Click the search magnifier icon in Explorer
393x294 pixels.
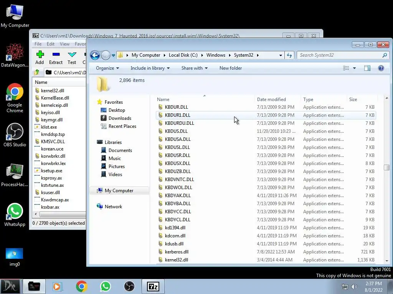(385, 55)
